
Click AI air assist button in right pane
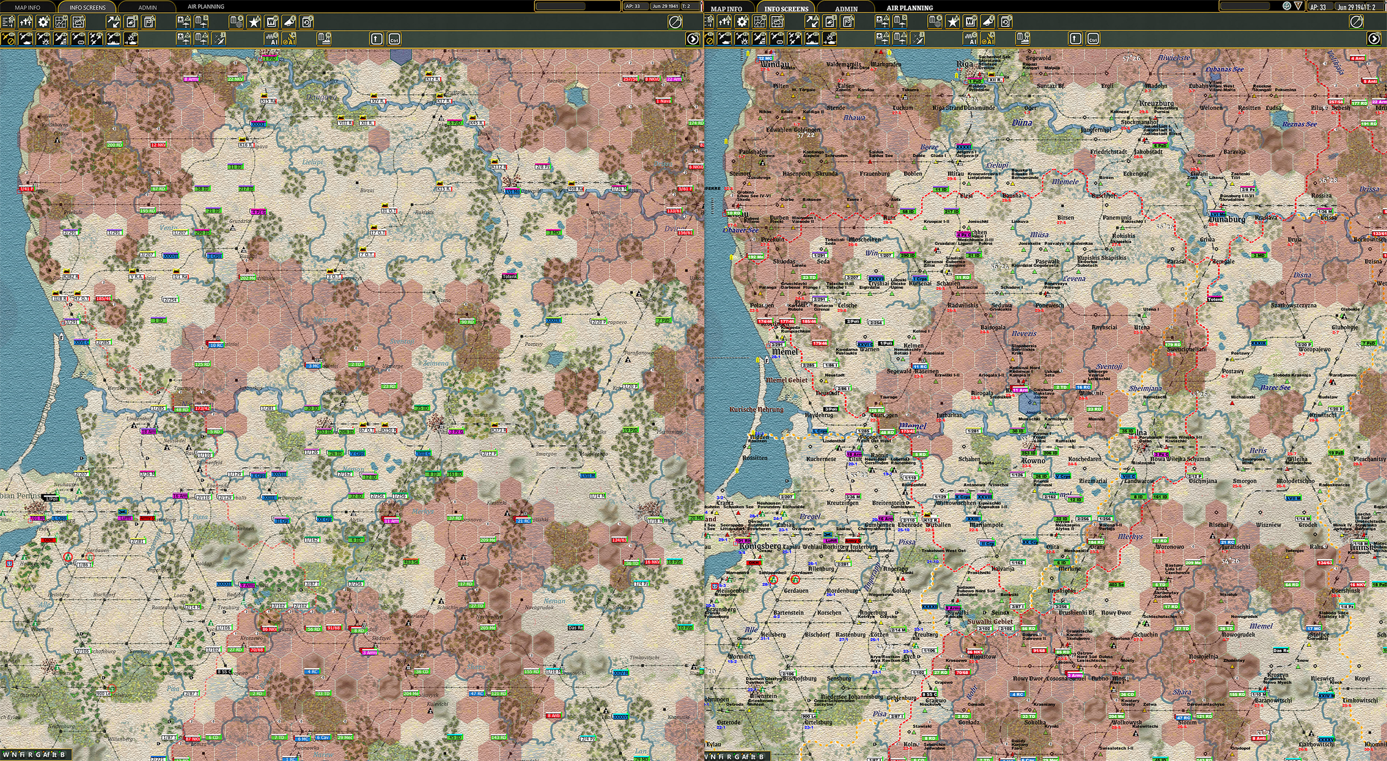click(988, 39)
